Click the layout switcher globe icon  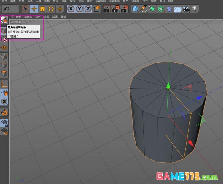click(4, 20)
